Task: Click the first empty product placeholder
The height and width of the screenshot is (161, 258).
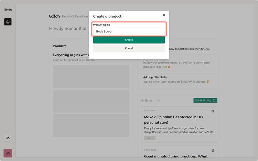Action: [x=91, y=77]
